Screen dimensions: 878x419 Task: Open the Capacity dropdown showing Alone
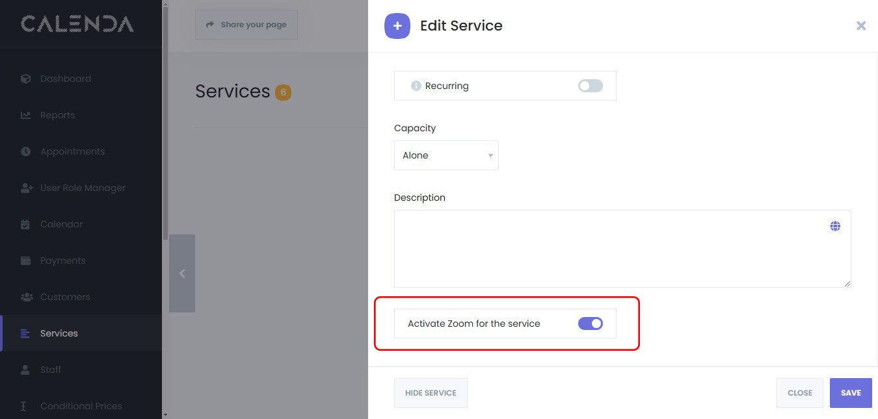pyautogui.click(x=446, y=155)
